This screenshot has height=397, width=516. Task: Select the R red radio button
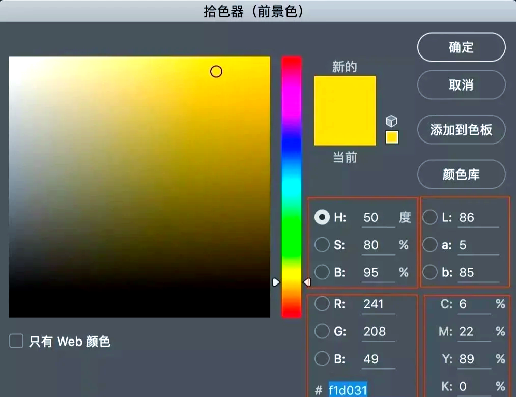coord(322,304)
